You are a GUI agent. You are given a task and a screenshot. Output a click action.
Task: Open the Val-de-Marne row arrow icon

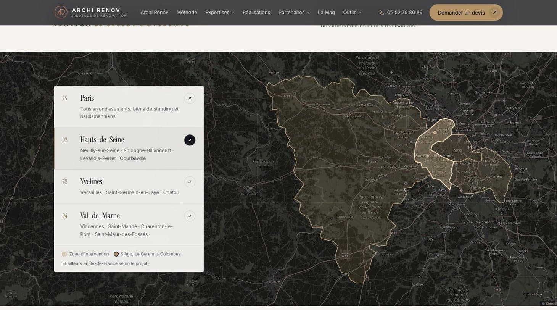click(x=190, y=216)
